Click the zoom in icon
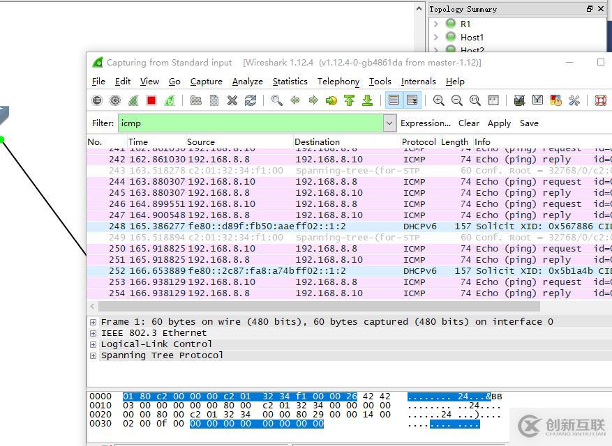Image resolution: width=612 pixels, height=446 pixels. coord(438,100)
